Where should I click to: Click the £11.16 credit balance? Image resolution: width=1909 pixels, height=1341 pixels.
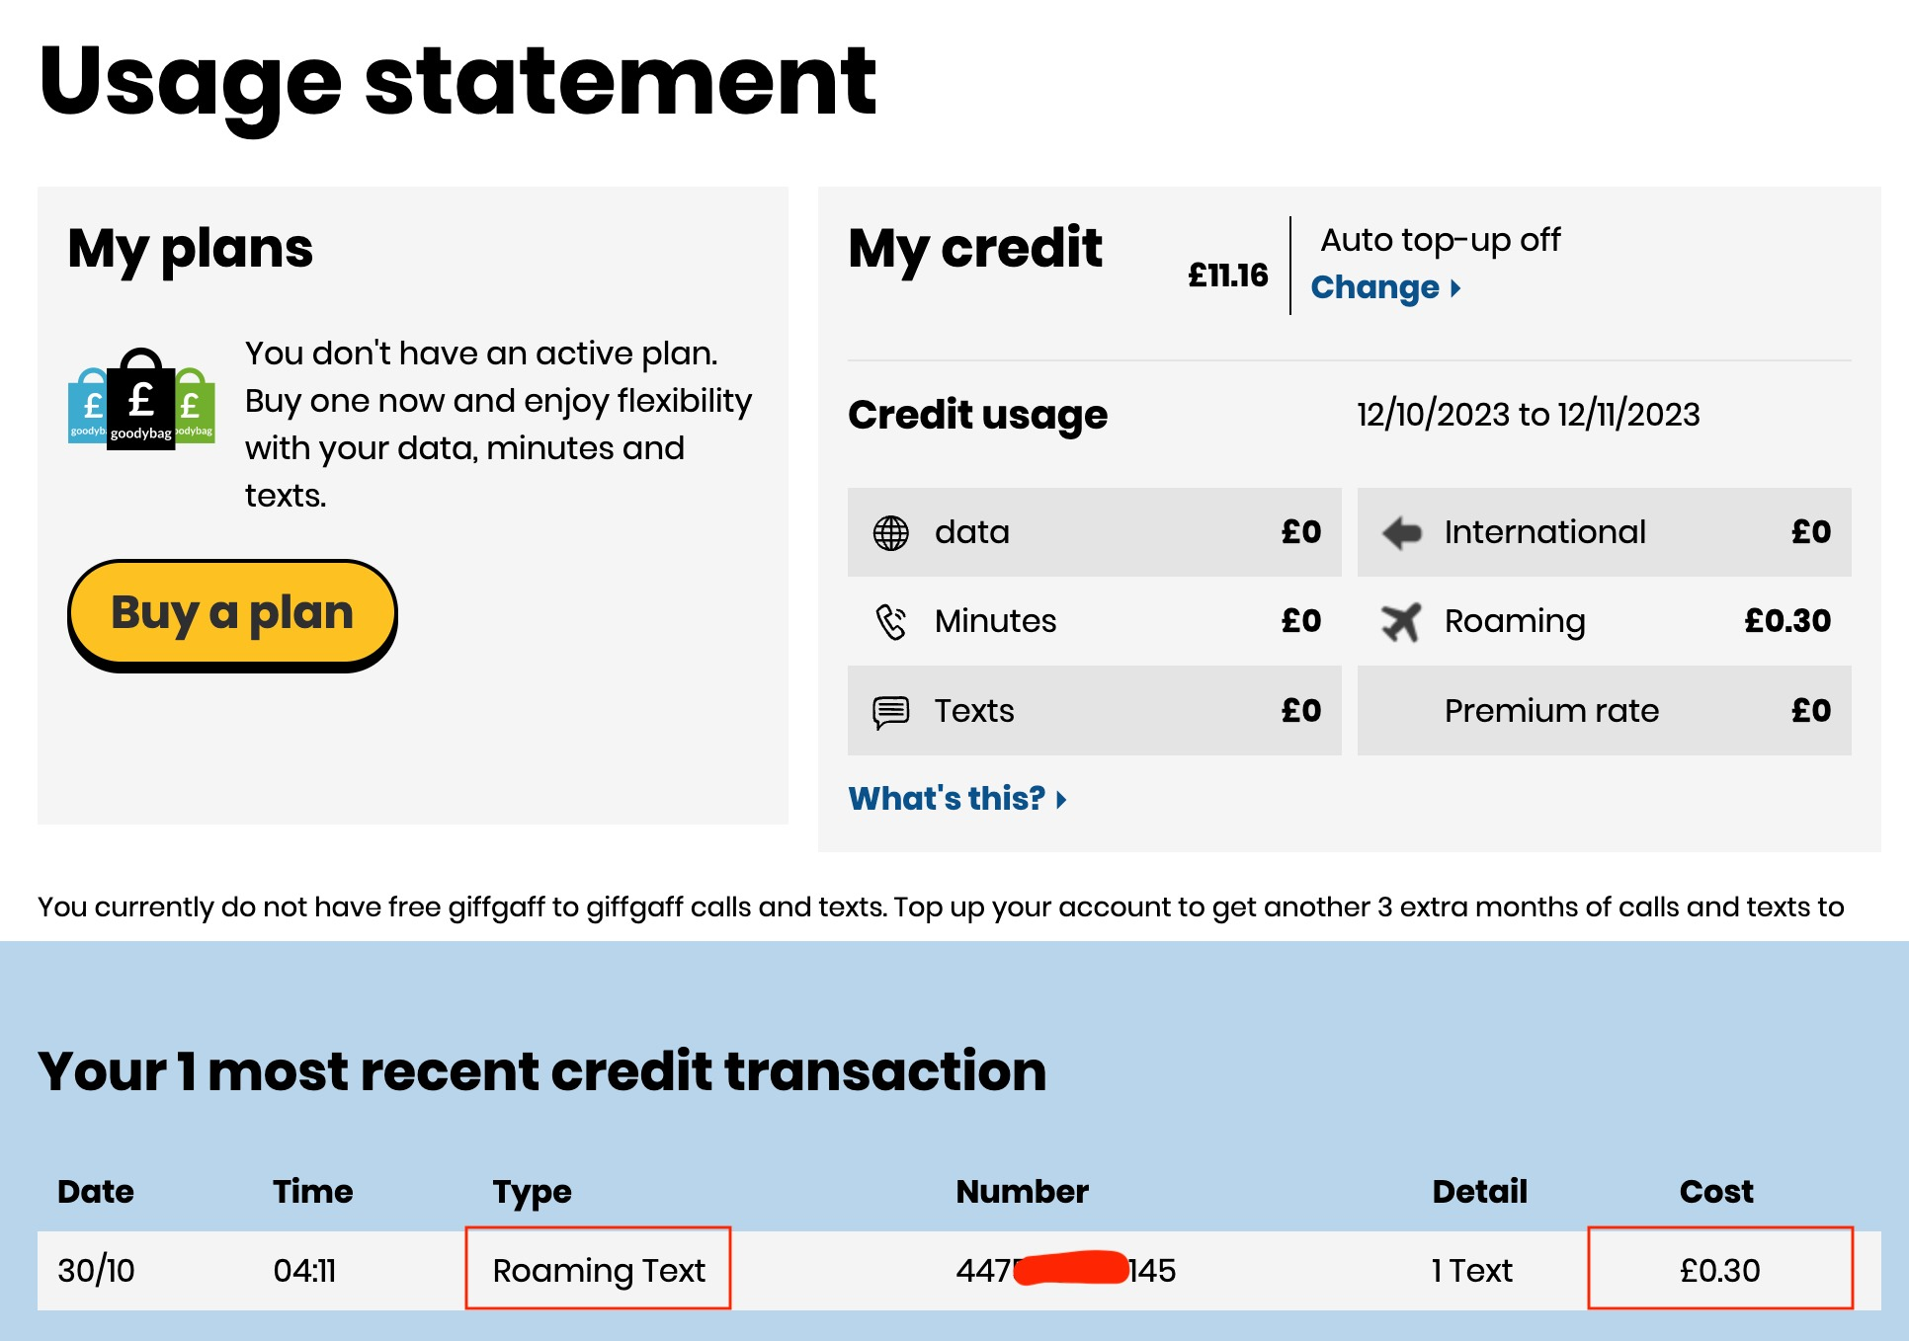(x=1227, y=276)
